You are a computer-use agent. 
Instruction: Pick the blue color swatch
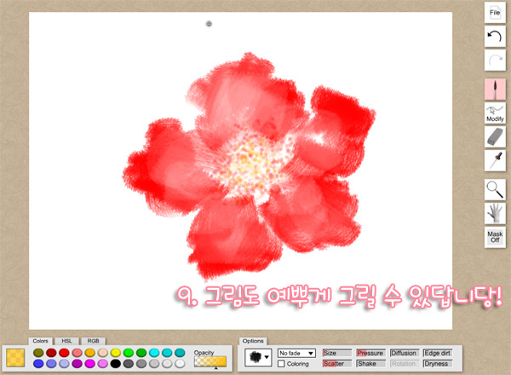click(38, 364)
